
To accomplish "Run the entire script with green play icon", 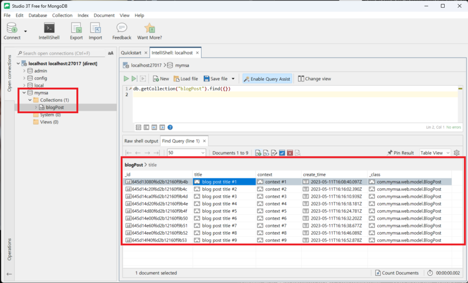I will click(x=126, y=79).
